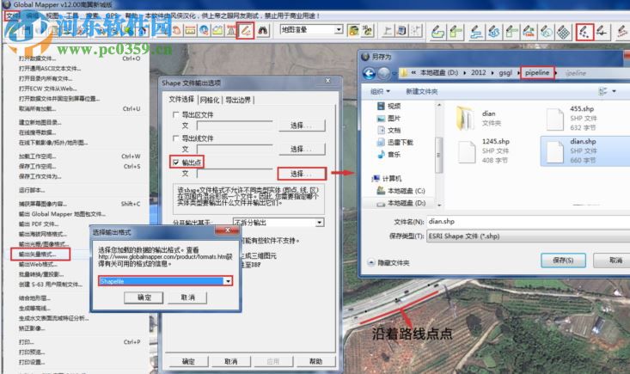The image size is (630, 374).
Task: Click the configuration icon right of layer dropdown
Action: click(x=353, y=31)
